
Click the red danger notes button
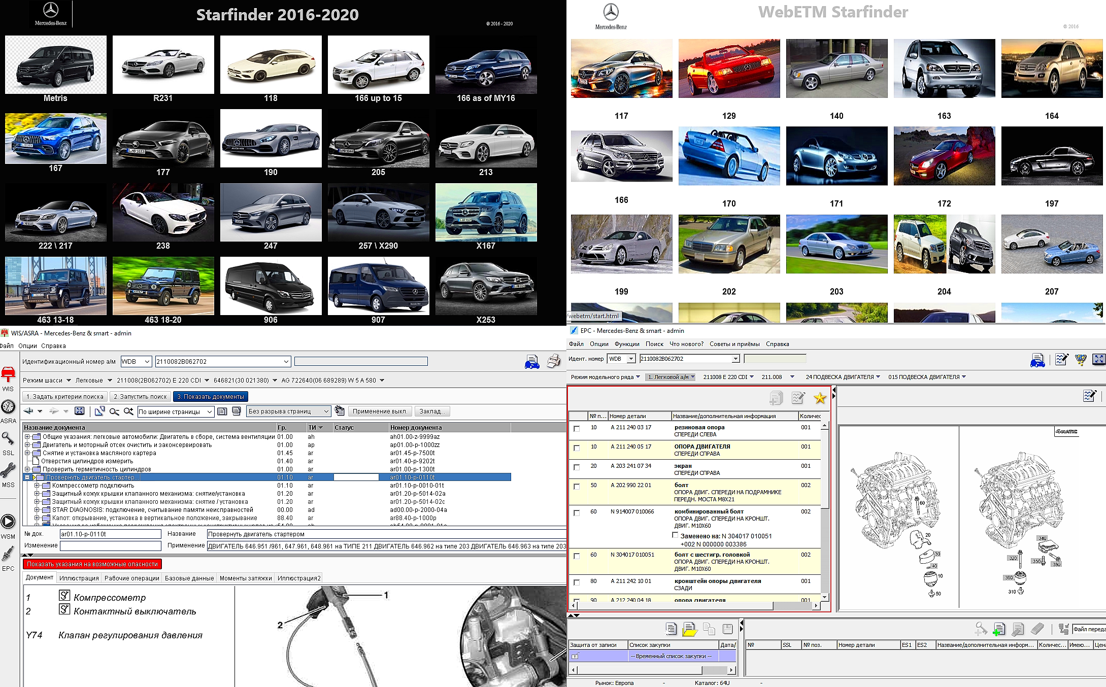tap(92, 564)
